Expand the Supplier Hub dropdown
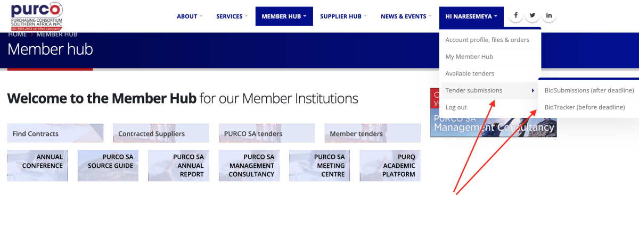Viewport: 639px width, 230px height. point(343,16)
